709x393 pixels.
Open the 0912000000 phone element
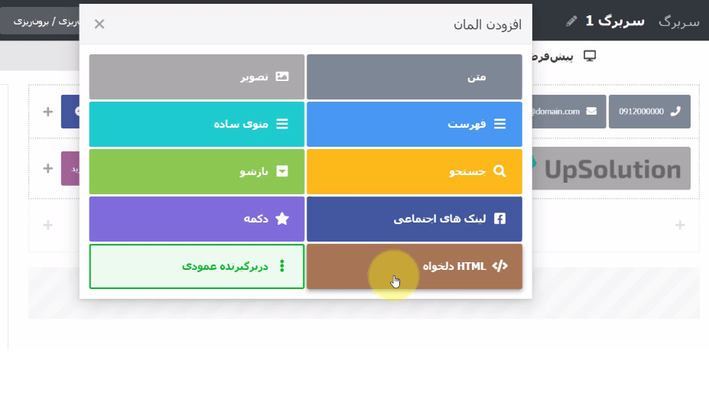[x=649, y=112]
